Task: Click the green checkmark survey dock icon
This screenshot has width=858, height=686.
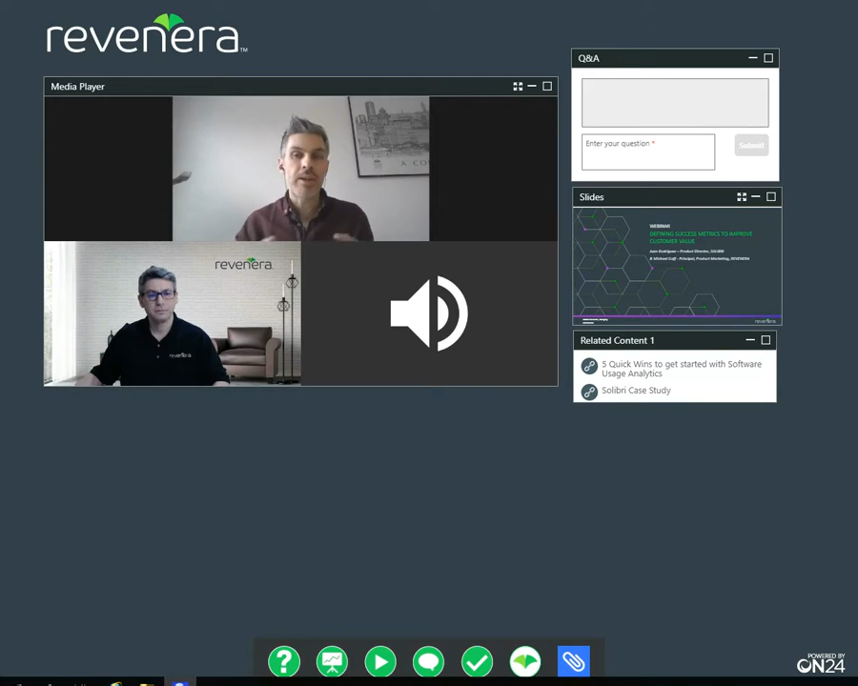Action: [x=477, y=661]
